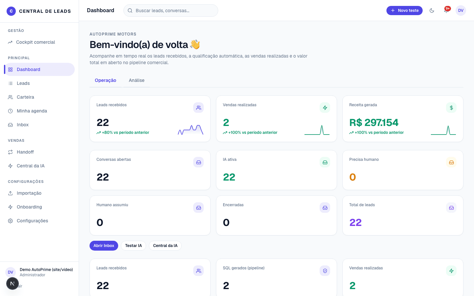
Task: Click the Leads recebidos sparkline chart
Action: tap(191, 130)
